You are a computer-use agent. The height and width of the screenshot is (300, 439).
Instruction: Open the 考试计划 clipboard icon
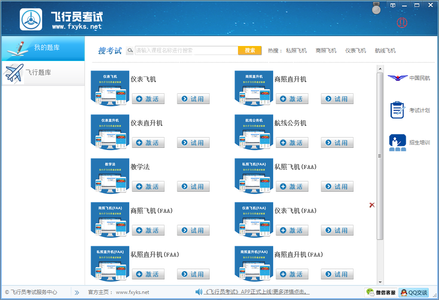397,110
